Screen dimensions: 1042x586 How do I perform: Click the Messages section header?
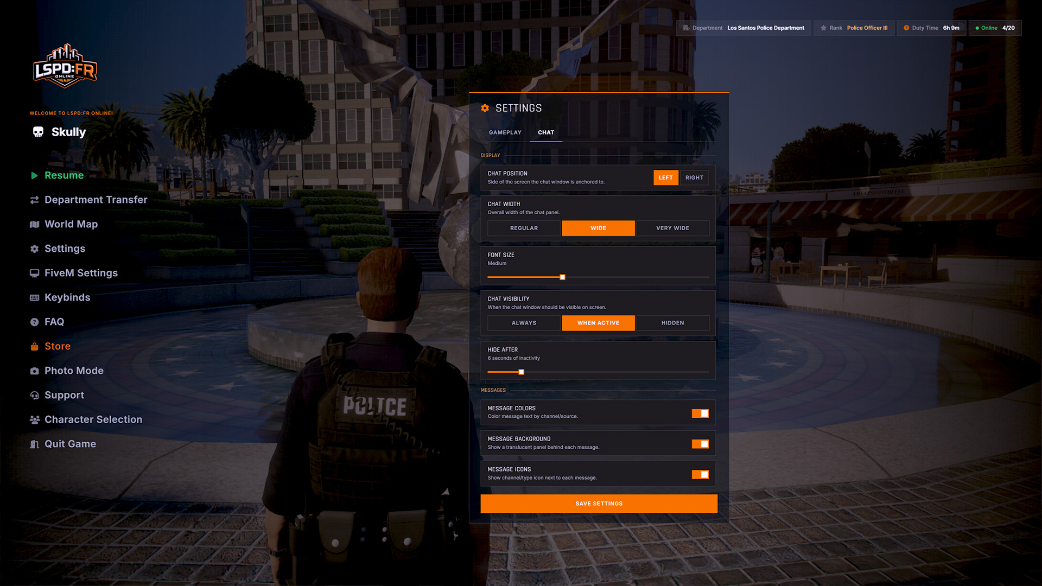click(493, 390)
